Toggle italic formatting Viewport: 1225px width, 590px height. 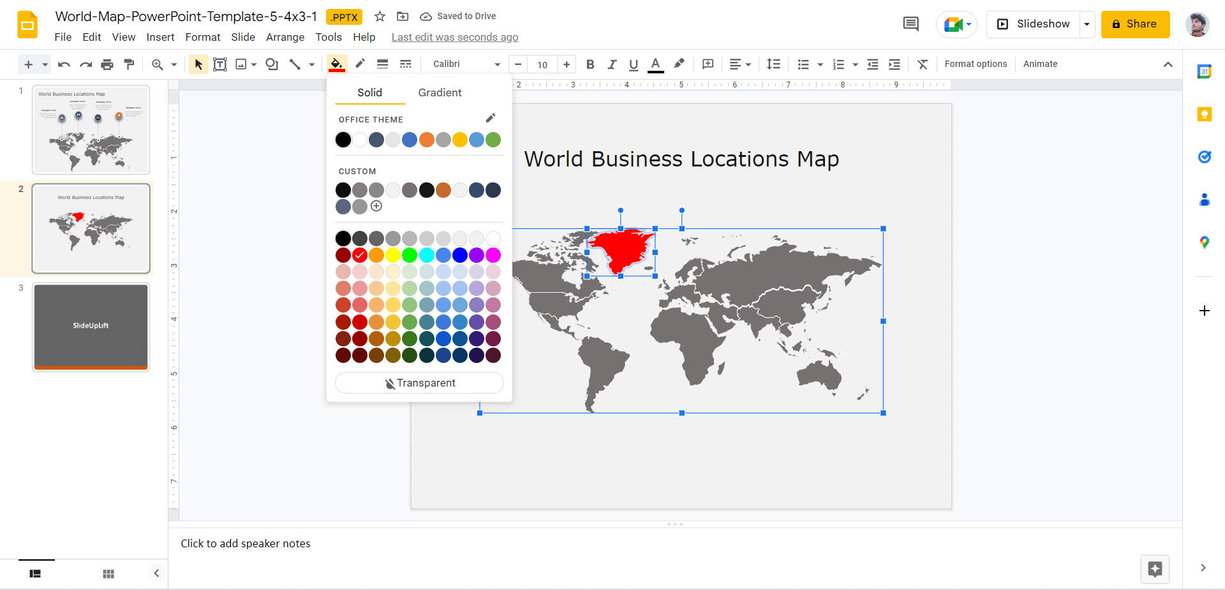point(611,64)
